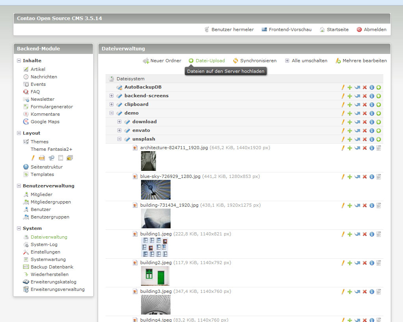Upload files into the envato folder

tap(379, 131)
